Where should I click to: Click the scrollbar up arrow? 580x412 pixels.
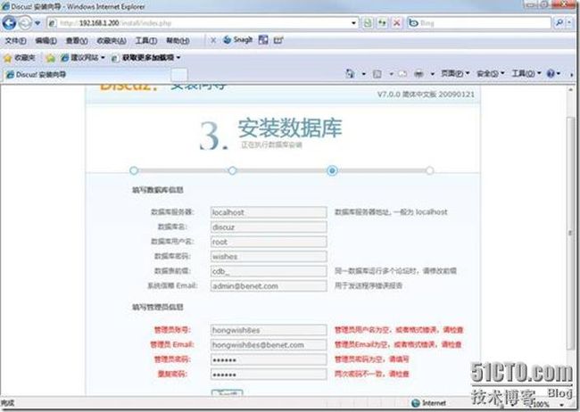click(570, 89)
